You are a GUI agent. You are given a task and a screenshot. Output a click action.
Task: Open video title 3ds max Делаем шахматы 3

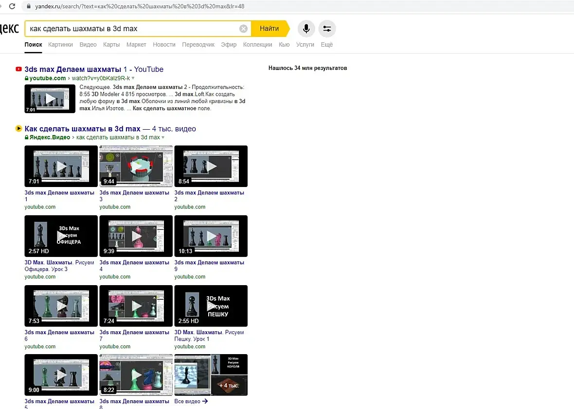[x=134, y=196]
